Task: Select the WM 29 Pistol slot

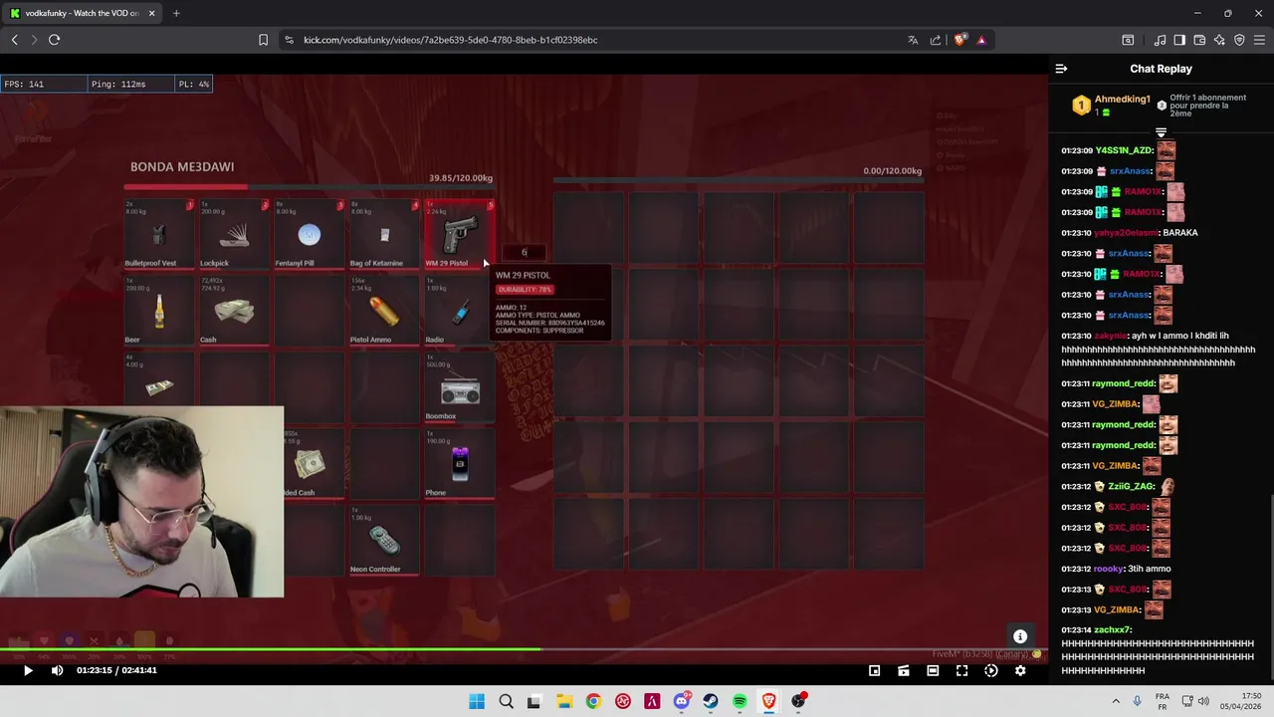Action: pos(459,235)
